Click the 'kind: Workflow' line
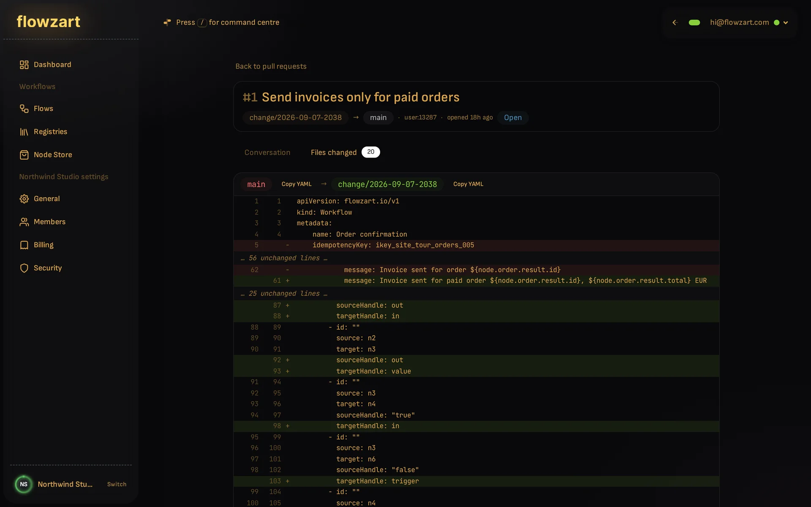Viewport: 811px width, 507px height. 476,213
